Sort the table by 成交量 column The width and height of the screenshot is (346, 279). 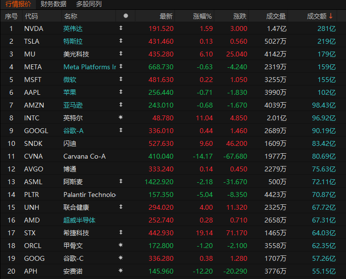(x=276, y=16)
